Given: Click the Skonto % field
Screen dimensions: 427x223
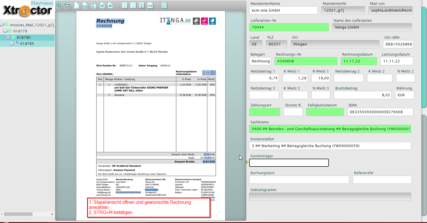Looking at the screenshot, I should (293, 112).
